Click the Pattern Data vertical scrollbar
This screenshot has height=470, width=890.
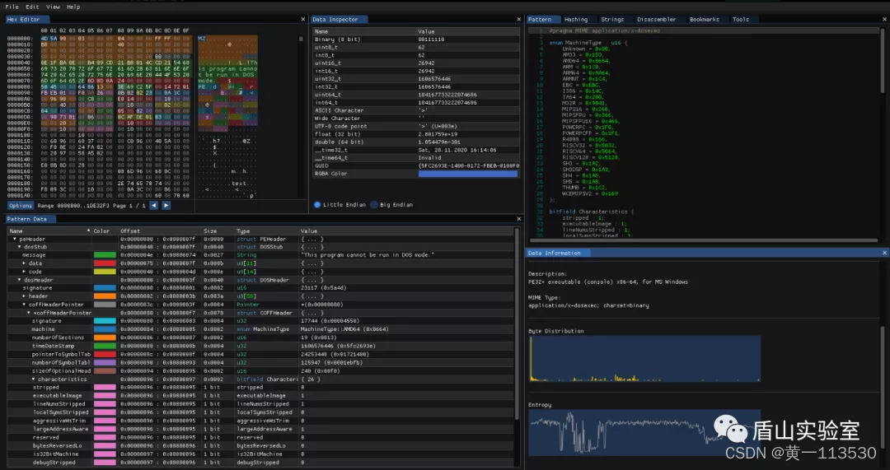[517, 323]
